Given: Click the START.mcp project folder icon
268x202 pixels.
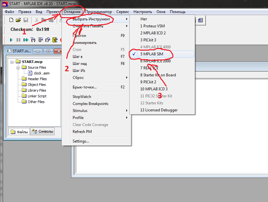Looking at the screenshot, I should pyautogui.click(x=18, y=61).
